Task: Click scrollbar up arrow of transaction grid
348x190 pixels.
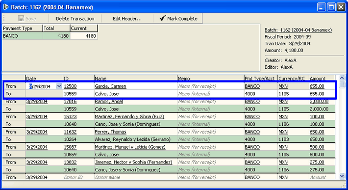Action: pos(342,78)
